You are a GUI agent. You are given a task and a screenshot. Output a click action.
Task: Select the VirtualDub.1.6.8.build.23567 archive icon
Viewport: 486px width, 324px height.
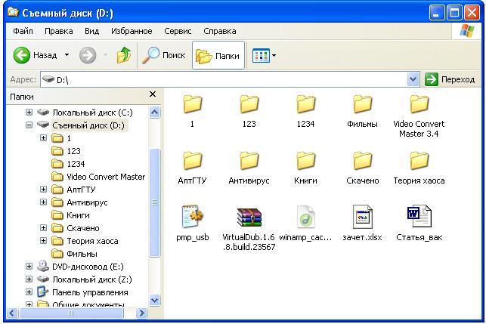click(249, 217)
